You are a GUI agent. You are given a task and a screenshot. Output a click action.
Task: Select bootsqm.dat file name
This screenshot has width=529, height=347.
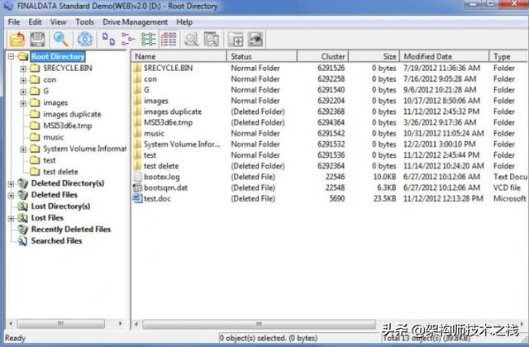[x=165, y=188]
